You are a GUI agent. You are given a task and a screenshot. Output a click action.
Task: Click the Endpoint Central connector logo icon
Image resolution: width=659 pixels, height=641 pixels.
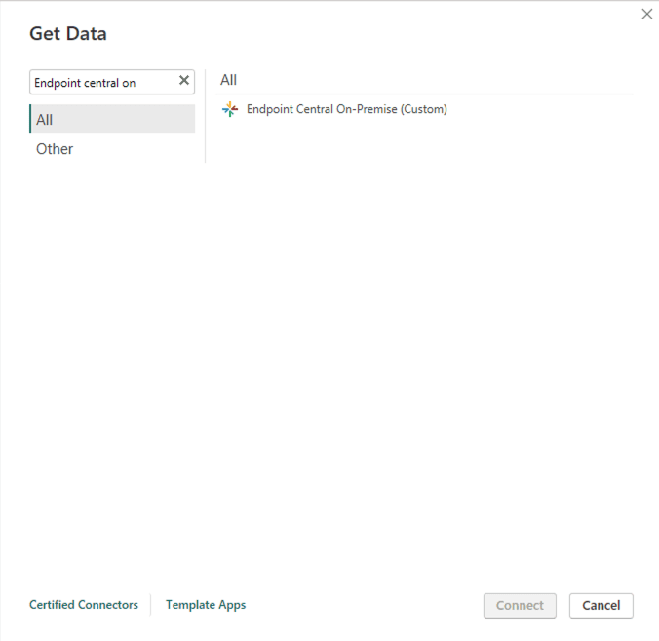230,109
